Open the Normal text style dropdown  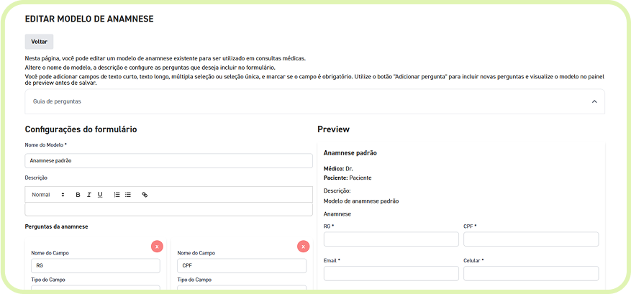coord(48,195)
